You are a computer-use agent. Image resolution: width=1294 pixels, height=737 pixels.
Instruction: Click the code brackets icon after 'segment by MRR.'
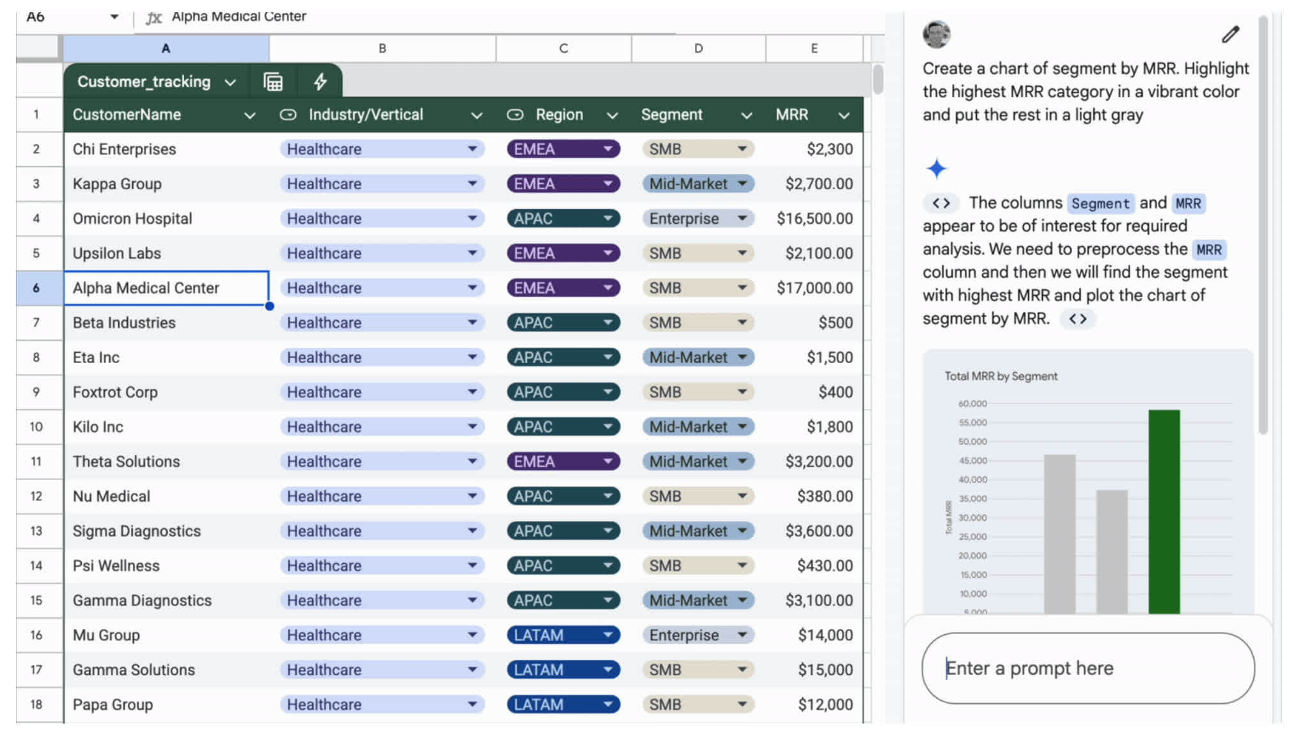click(1078, 318)
